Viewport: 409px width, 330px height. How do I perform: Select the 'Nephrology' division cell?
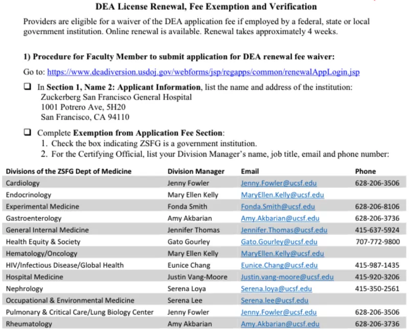24,289
